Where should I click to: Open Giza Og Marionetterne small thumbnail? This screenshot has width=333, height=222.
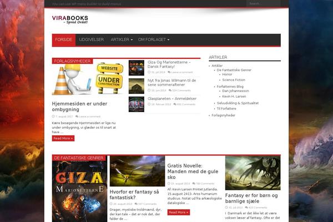click(x=137, y=68)
